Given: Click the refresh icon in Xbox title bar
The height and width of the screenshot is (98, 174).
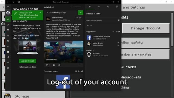Looking at the screenshot, I should (13, 2).
